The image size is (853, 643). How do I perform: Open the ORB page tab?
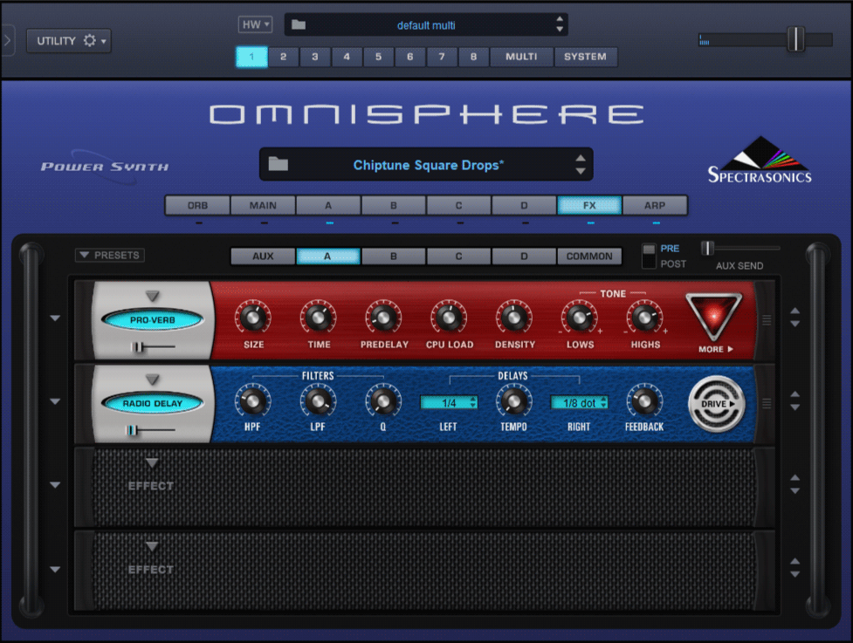coord(197,205)
